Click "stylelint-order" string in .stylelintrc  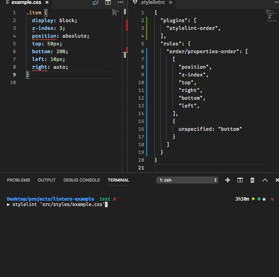(192, 28)
